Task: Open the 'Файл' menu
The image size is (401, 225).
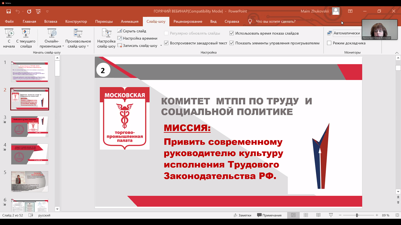Action: pyautogui.click(x=9, y=21)
